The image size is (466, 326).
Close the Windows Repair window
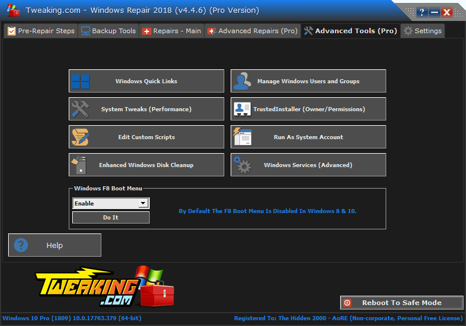(447, 12)
